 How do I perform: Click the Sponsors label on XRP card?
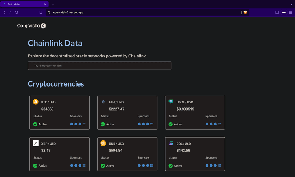(76, 157)
